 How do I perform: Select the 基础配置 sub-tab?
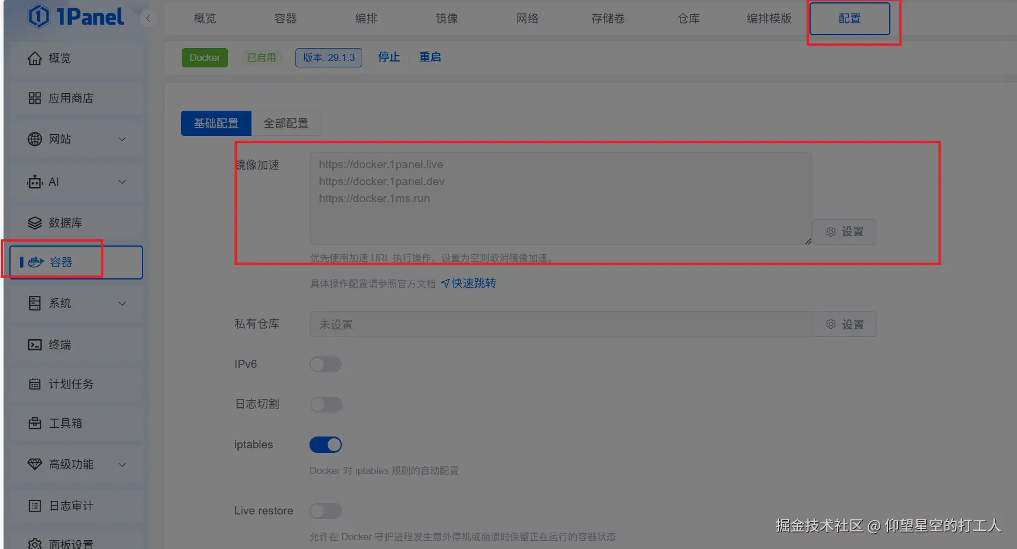tap(216, 124)
